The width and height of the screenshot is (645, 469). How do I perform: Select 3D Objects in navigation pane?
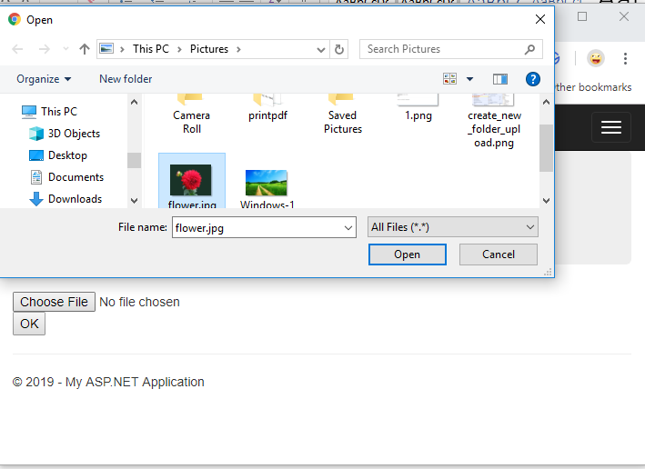[74, 134]
